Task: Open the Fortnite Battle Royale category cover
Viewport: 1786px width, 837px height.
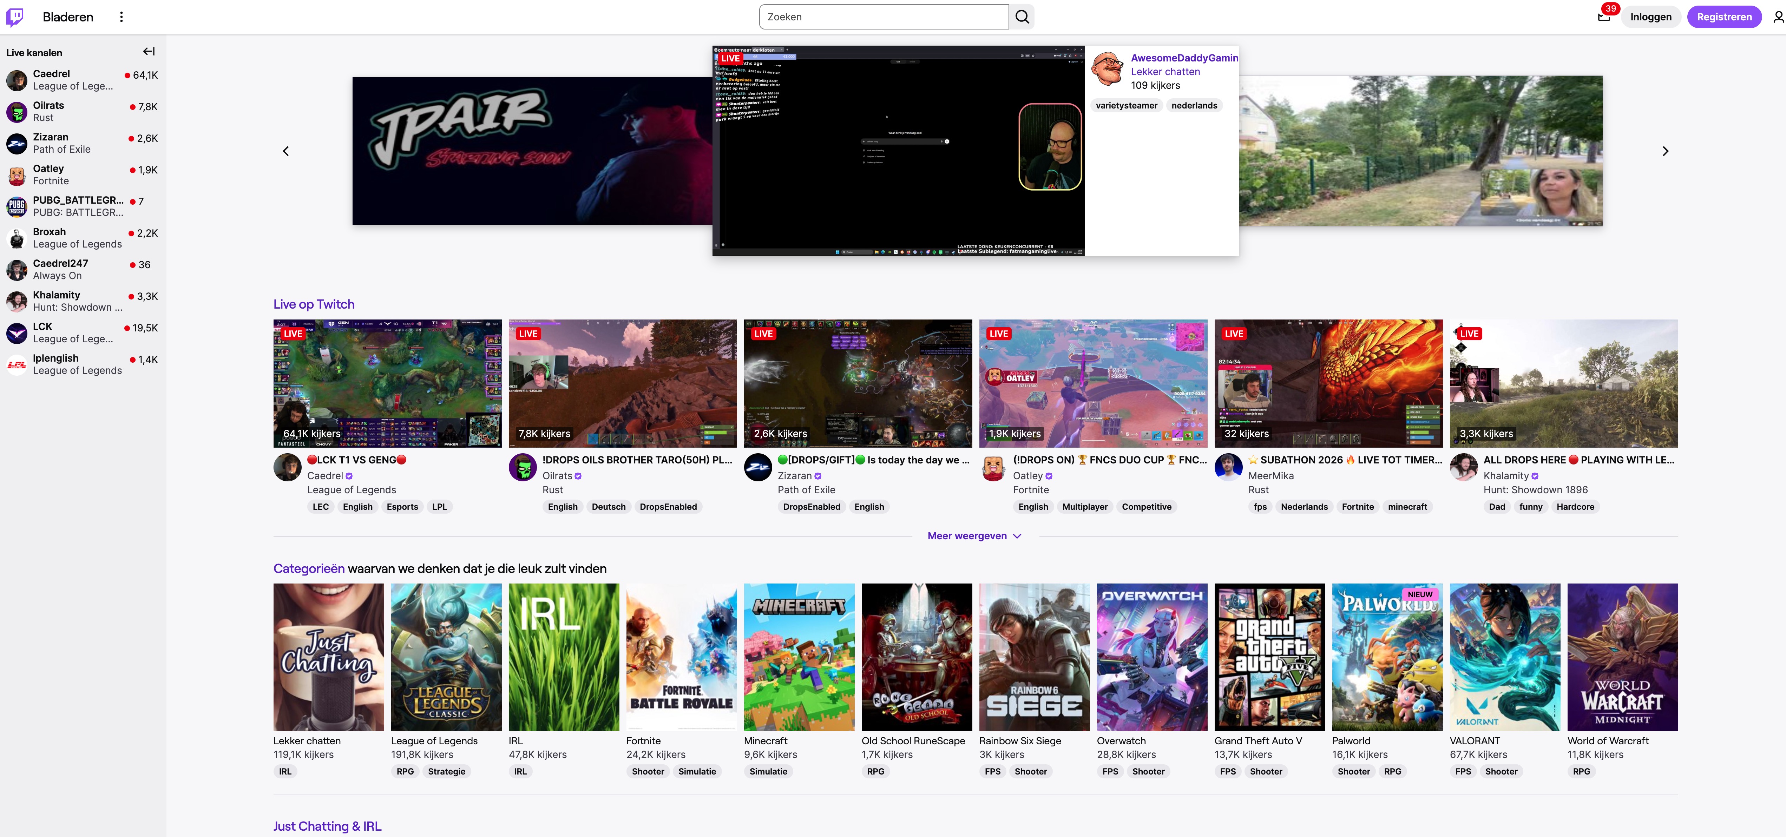Action: pyautogui.click(x=682, y=657)
